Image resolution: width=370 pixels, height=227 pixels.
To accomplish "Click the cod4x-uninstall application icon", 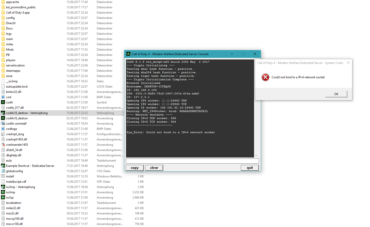I will point(3,124).
